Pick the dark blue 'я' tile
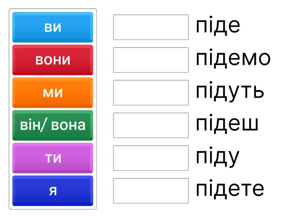 pos(53,191)
